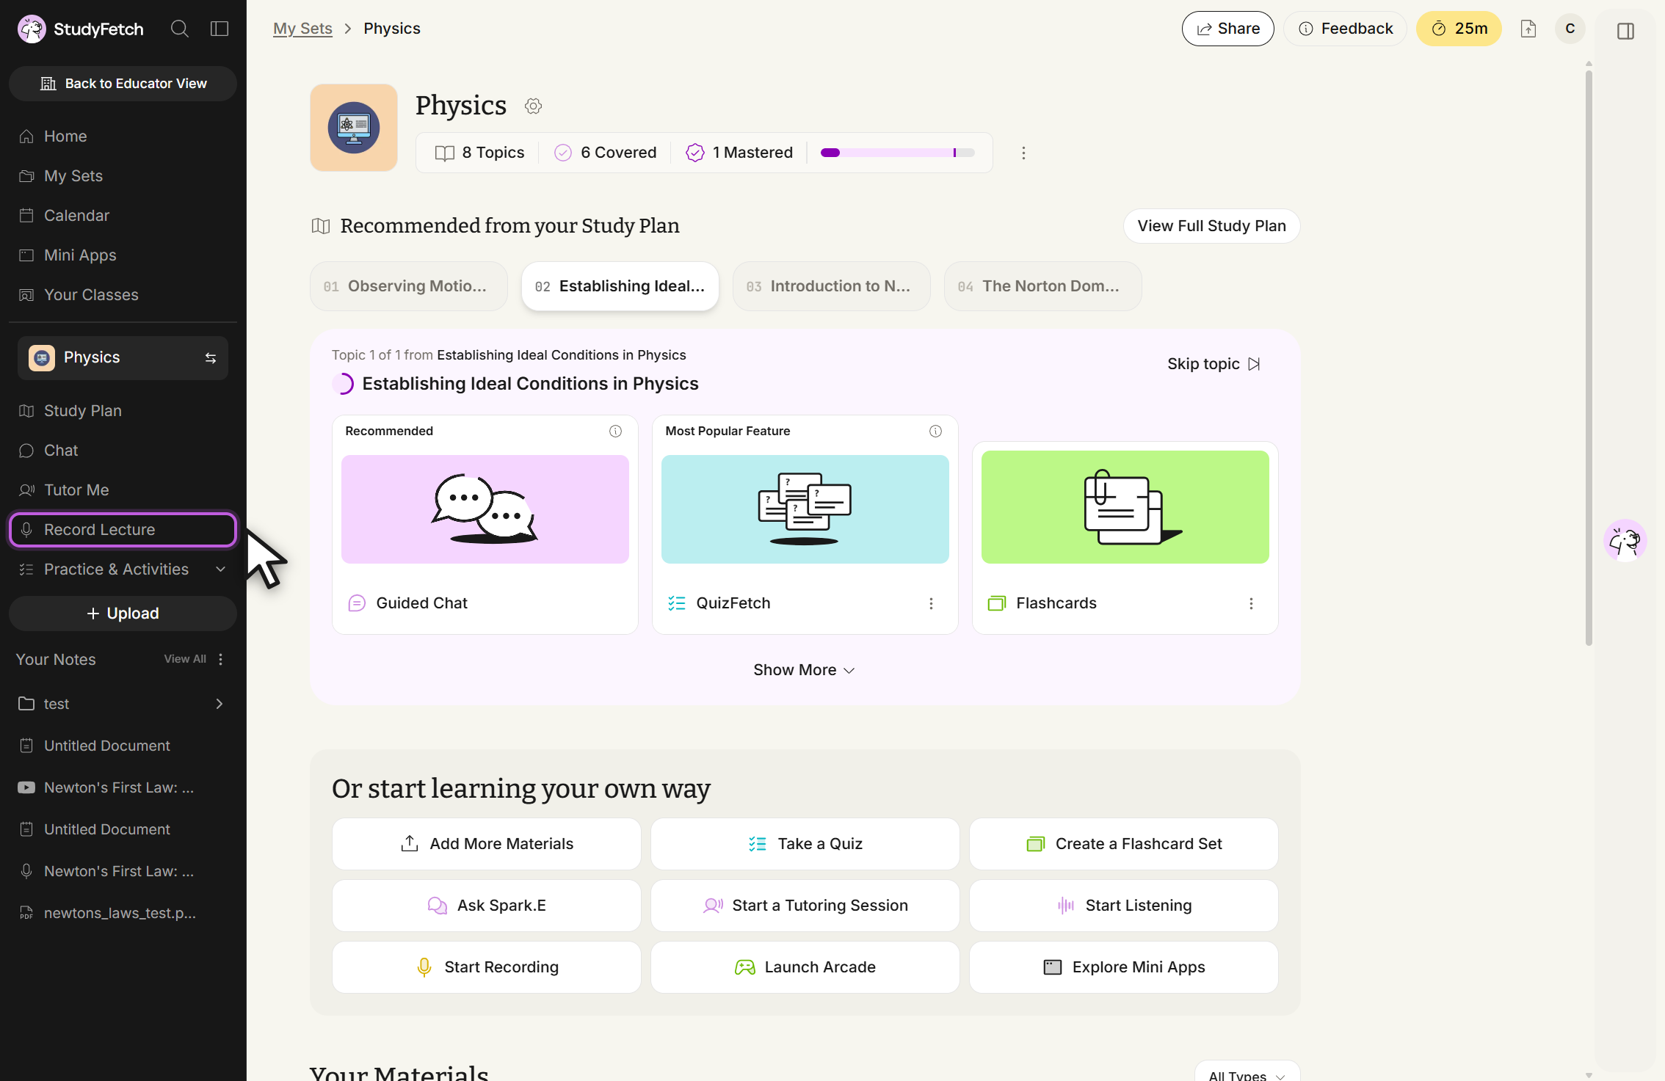Click the Spark.E mascot floating icon
This screenshot has height=1081, width=1665.
[1625, 542]
